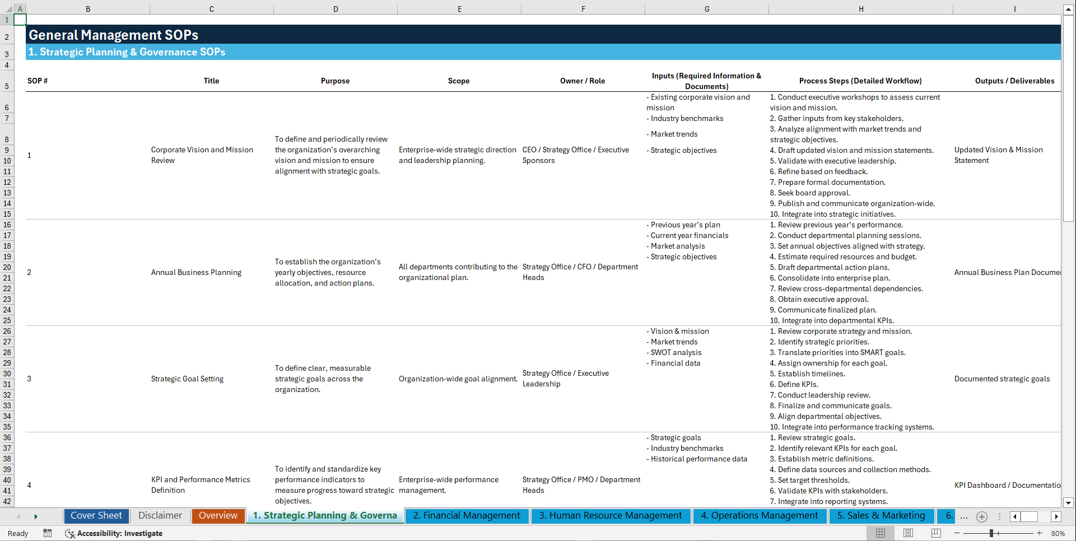Image resolution: width=1076 pixels, height=541 pixels.
Task: Click previous sheet navigation arrow
Action: [17, 516]
